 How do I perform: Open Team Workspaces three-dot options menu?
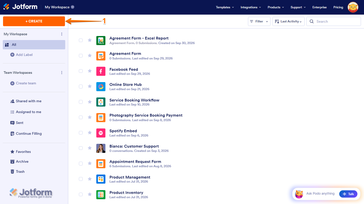pos(62,73)
